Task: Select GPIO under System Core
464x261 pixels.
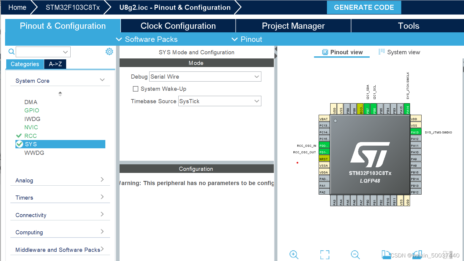Action: pyautogui.click(x=32, y=110)
